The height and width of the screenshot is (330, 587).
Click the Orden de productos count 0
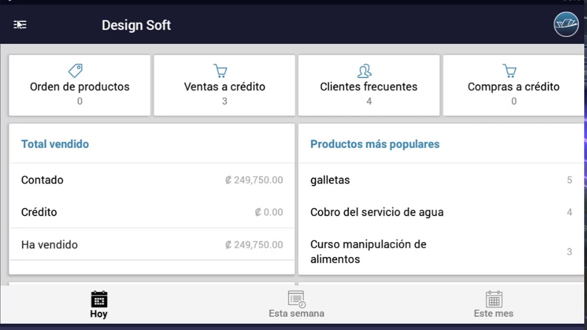click(x=80, y=101)
